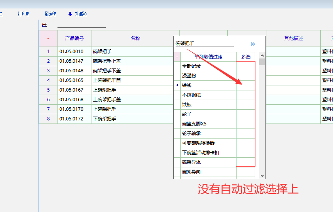
Task: Collapse the filter list via minus header
Action: pyautogui.click(x=177, y=57)
